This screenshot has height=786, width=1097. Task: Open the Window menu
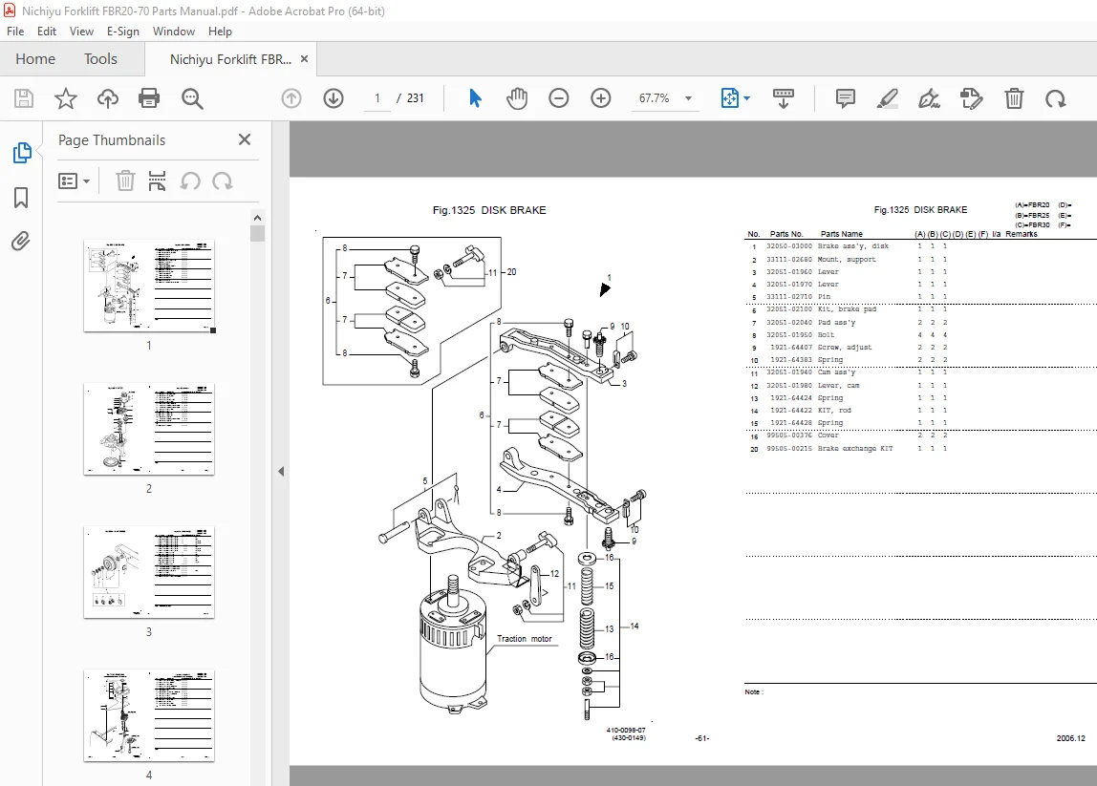(174, 32)
